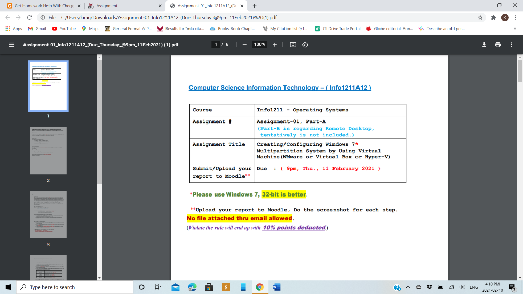
Task: Expand hidden icons in the system tray
Action: 408,287
